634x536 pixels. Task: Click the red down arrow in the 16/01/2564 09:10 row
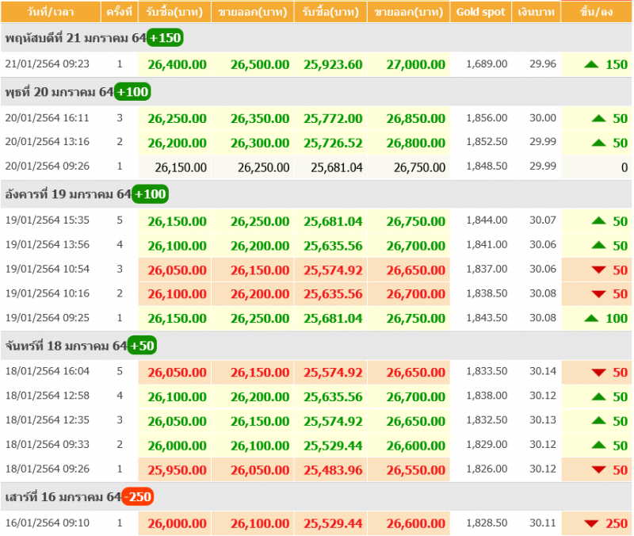pos(591,523)
